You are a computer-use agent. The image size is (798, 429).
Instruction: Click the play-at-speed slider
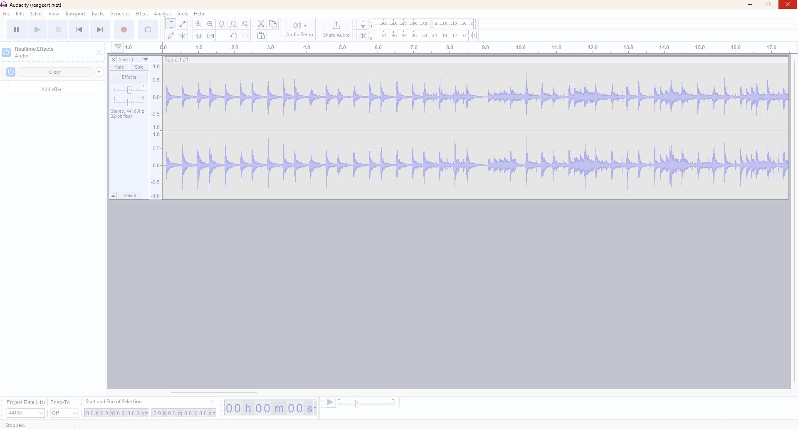tap(366, 402)
